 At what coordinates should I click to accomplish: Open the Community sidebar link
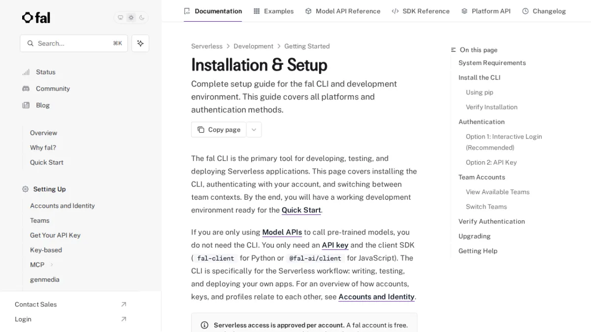[53, 89]
